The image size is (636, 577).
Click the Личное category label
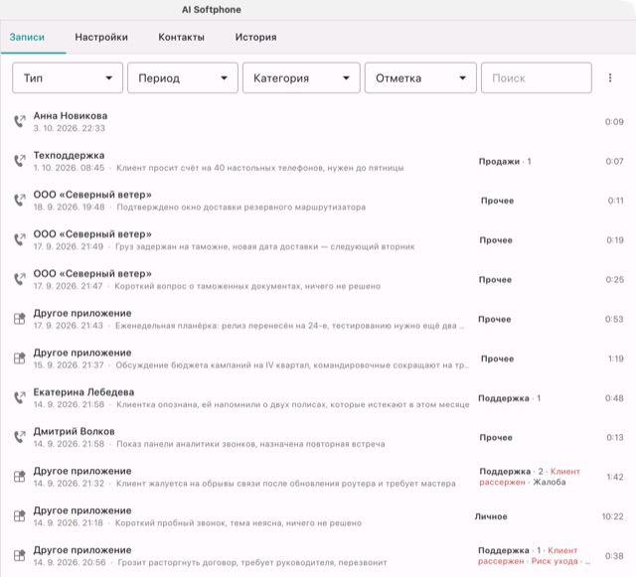(491, 516)
